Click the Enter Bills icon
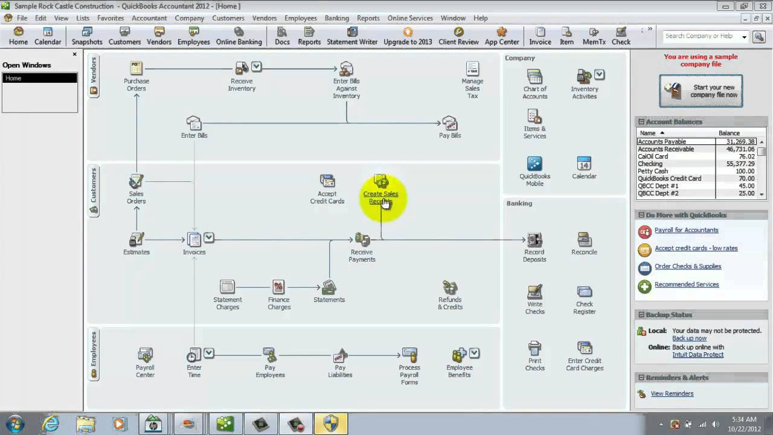Viewport: 773px width, 435px height. point(194,123)
